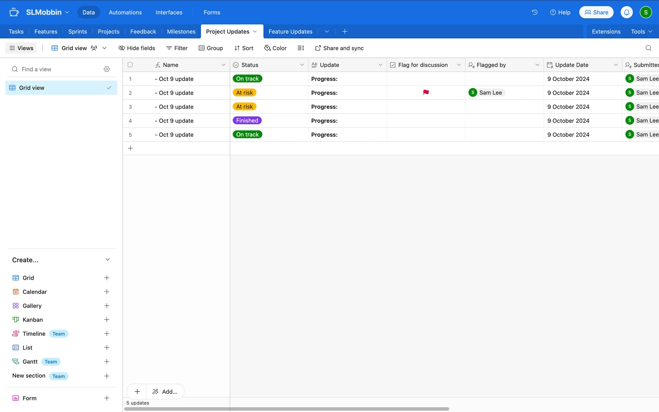The width and height of the screenshot is (659, 412).
Task: Open the Status column dropdown arrow
Action: [x=302, y=65]
